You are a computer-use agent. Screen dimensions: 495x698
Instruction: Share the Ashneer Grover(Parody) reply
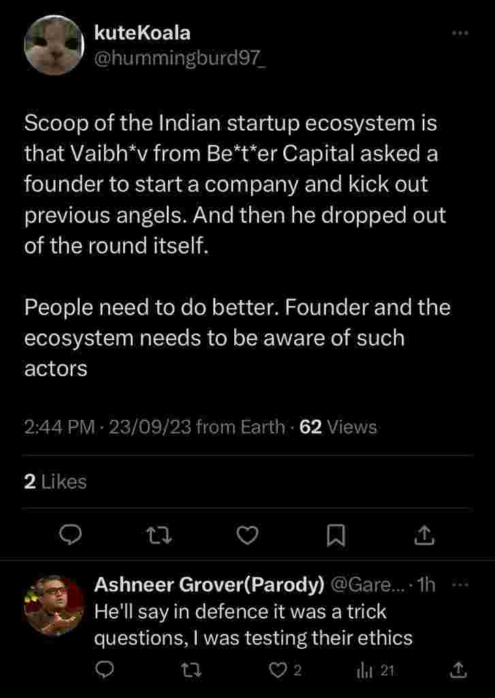[459, 671]
